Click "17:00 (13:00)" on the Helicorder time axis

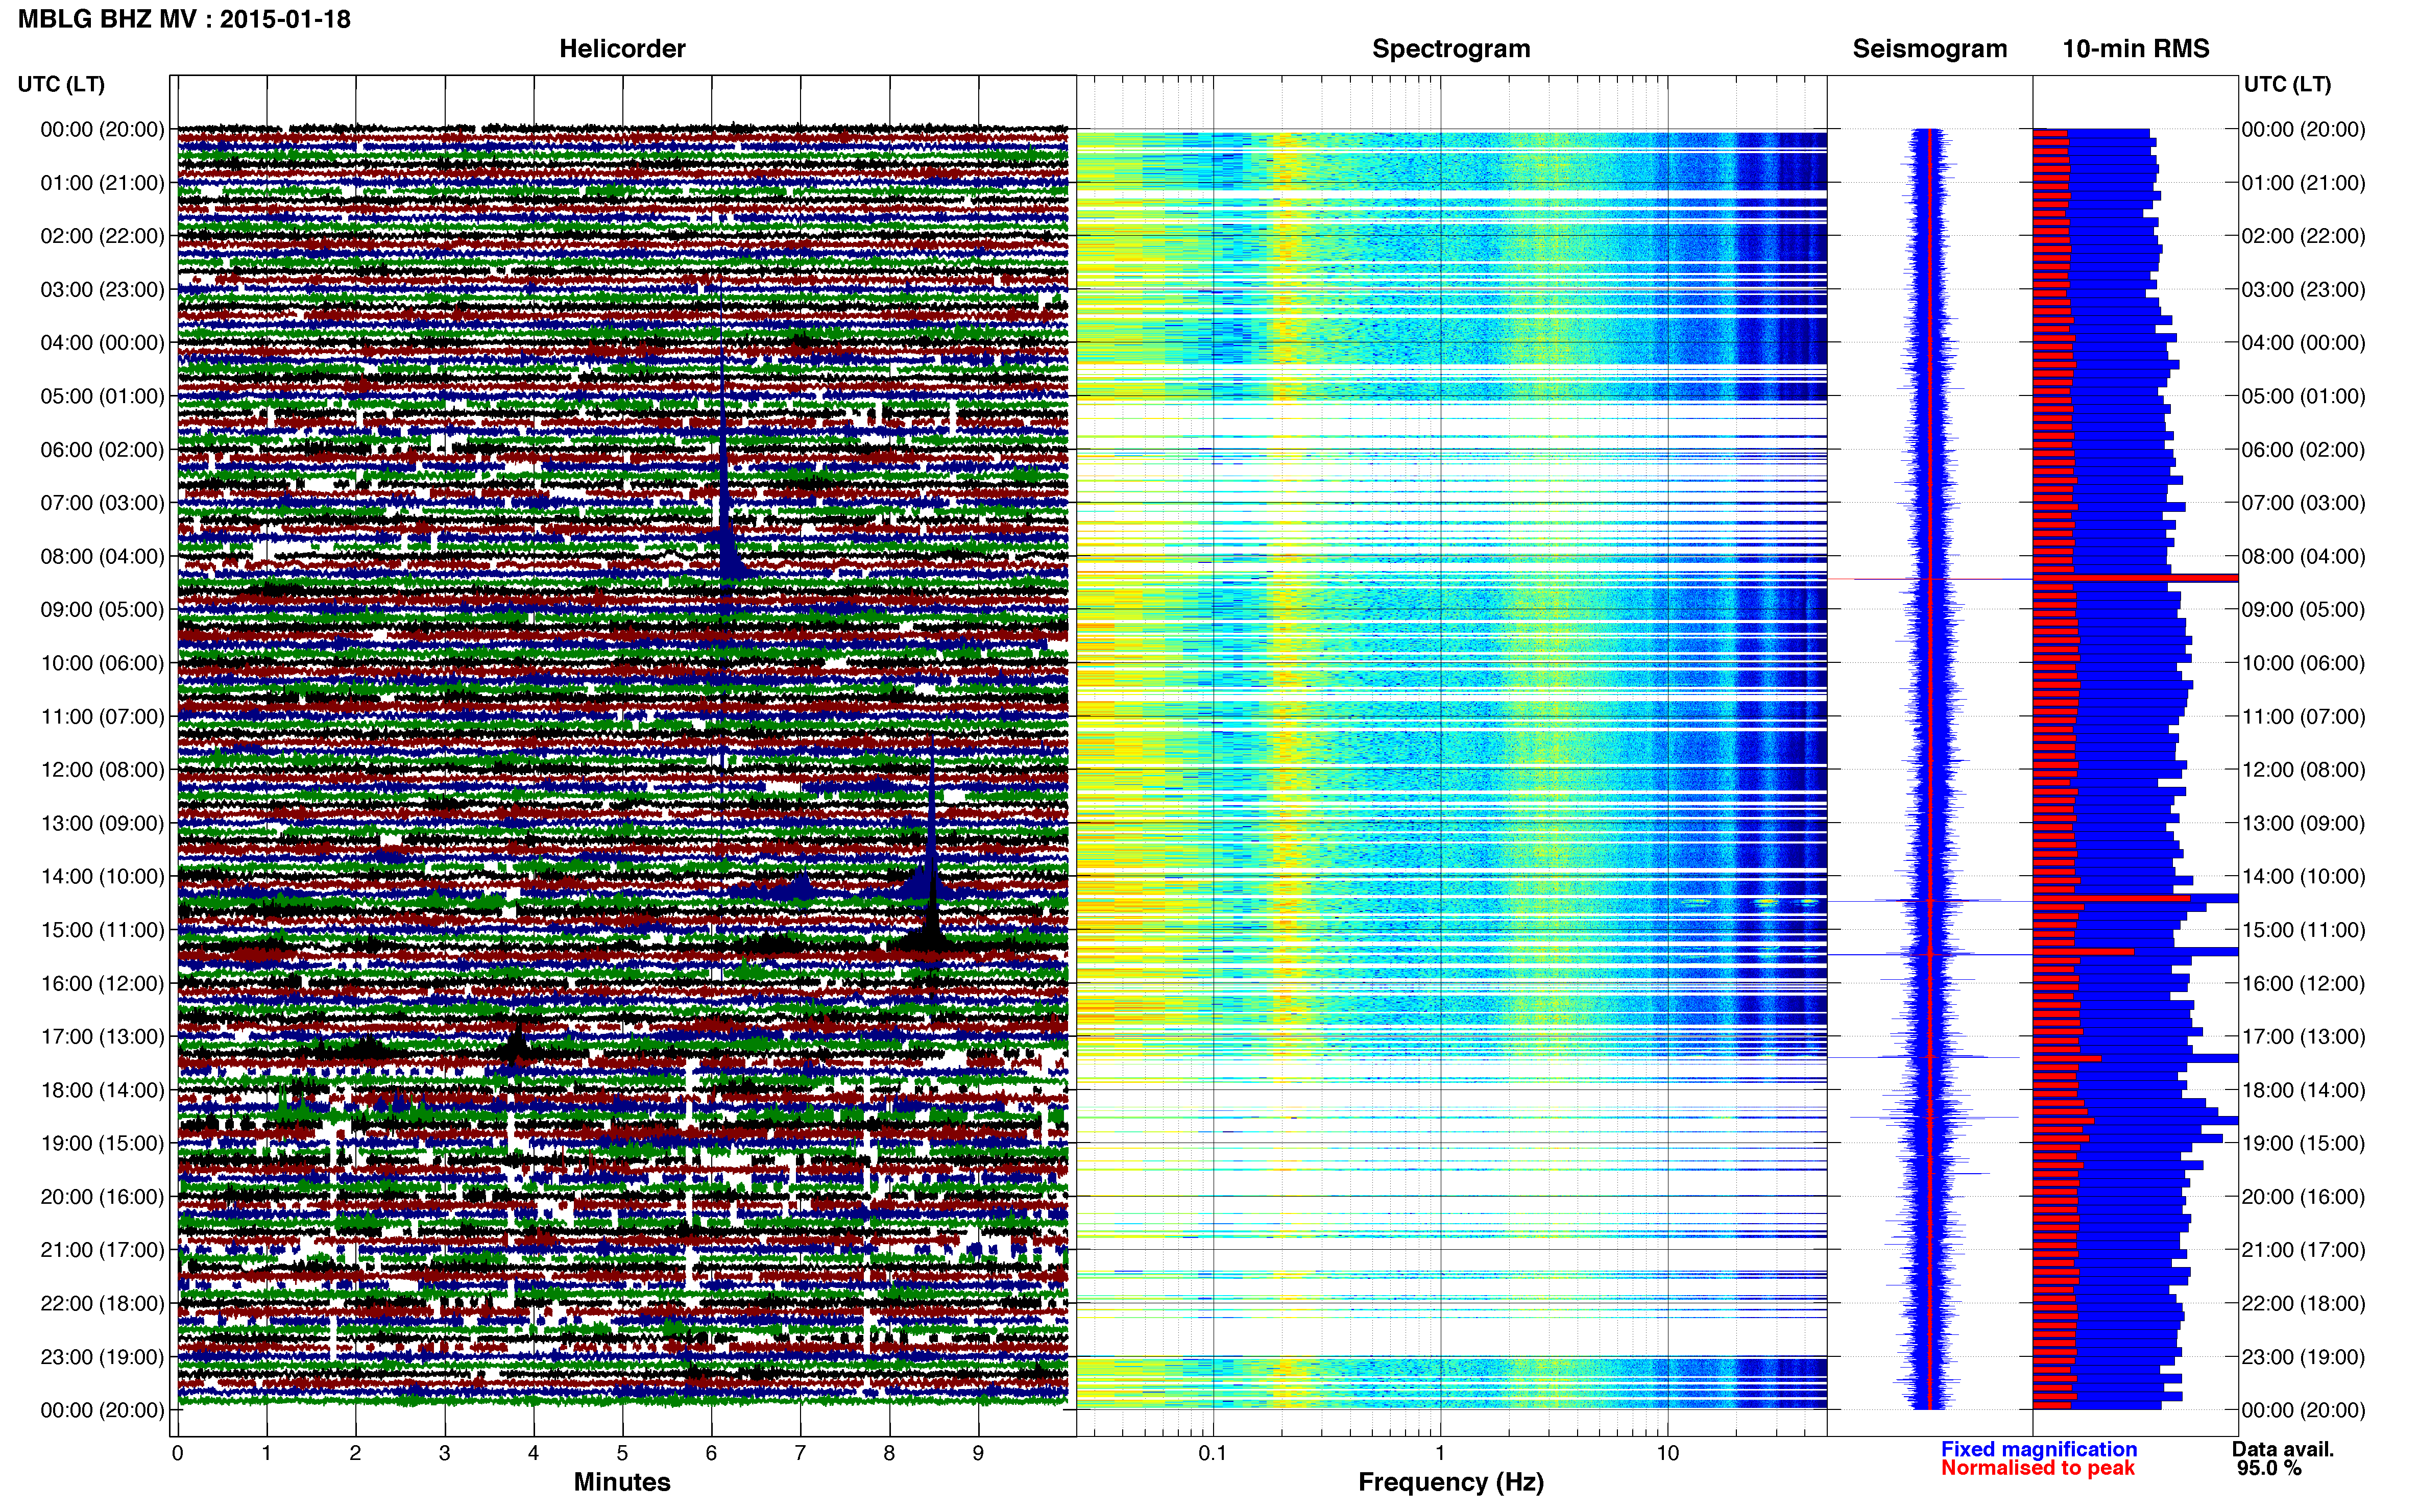pyautogui.click(x=102, y=1037)
